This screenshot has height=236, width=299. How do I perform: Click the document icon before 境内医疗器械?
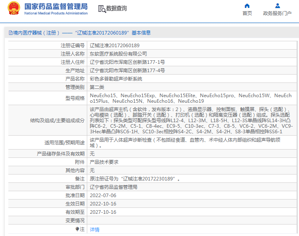[x=10, y=33]
